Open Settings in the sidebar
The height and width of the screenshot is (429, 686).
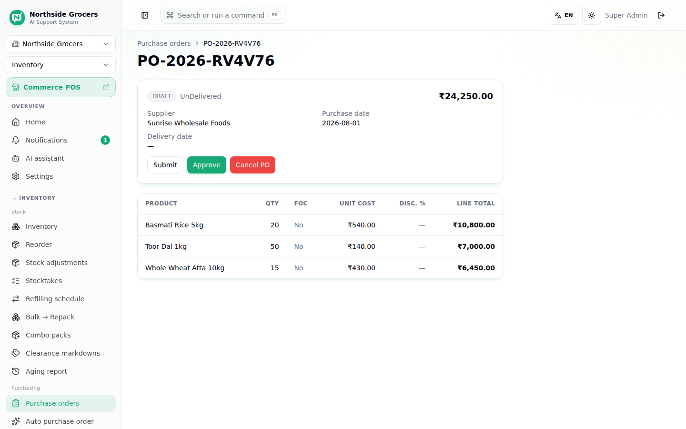click(x=61, y=176)
